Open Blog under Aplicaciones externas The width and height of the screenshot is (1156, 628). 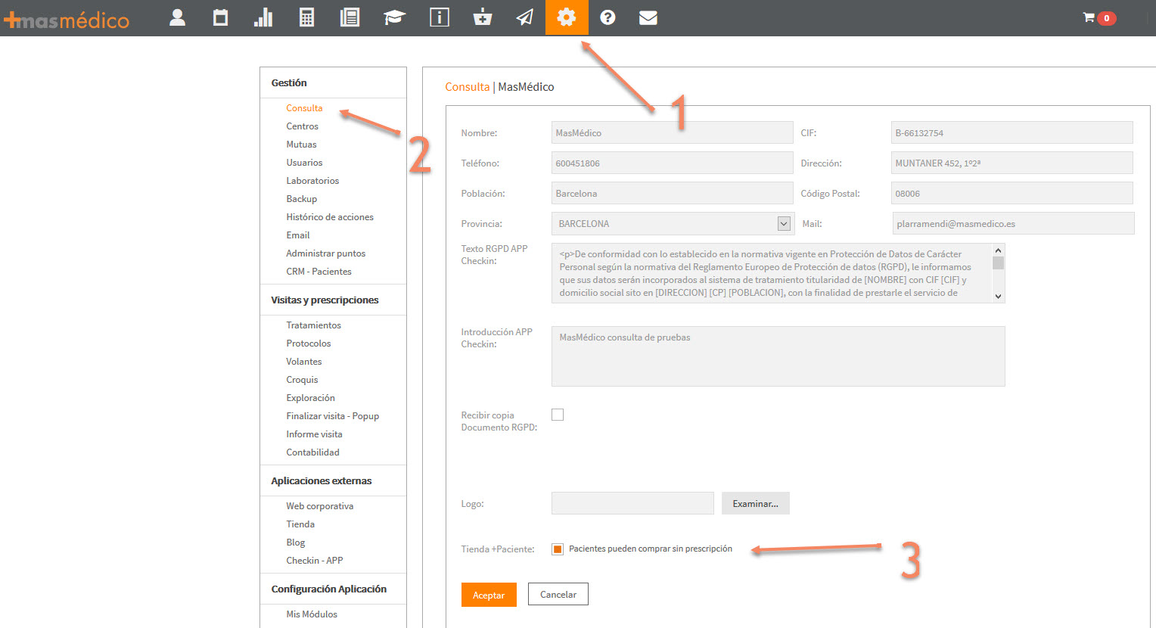click(x=296, y=543)
